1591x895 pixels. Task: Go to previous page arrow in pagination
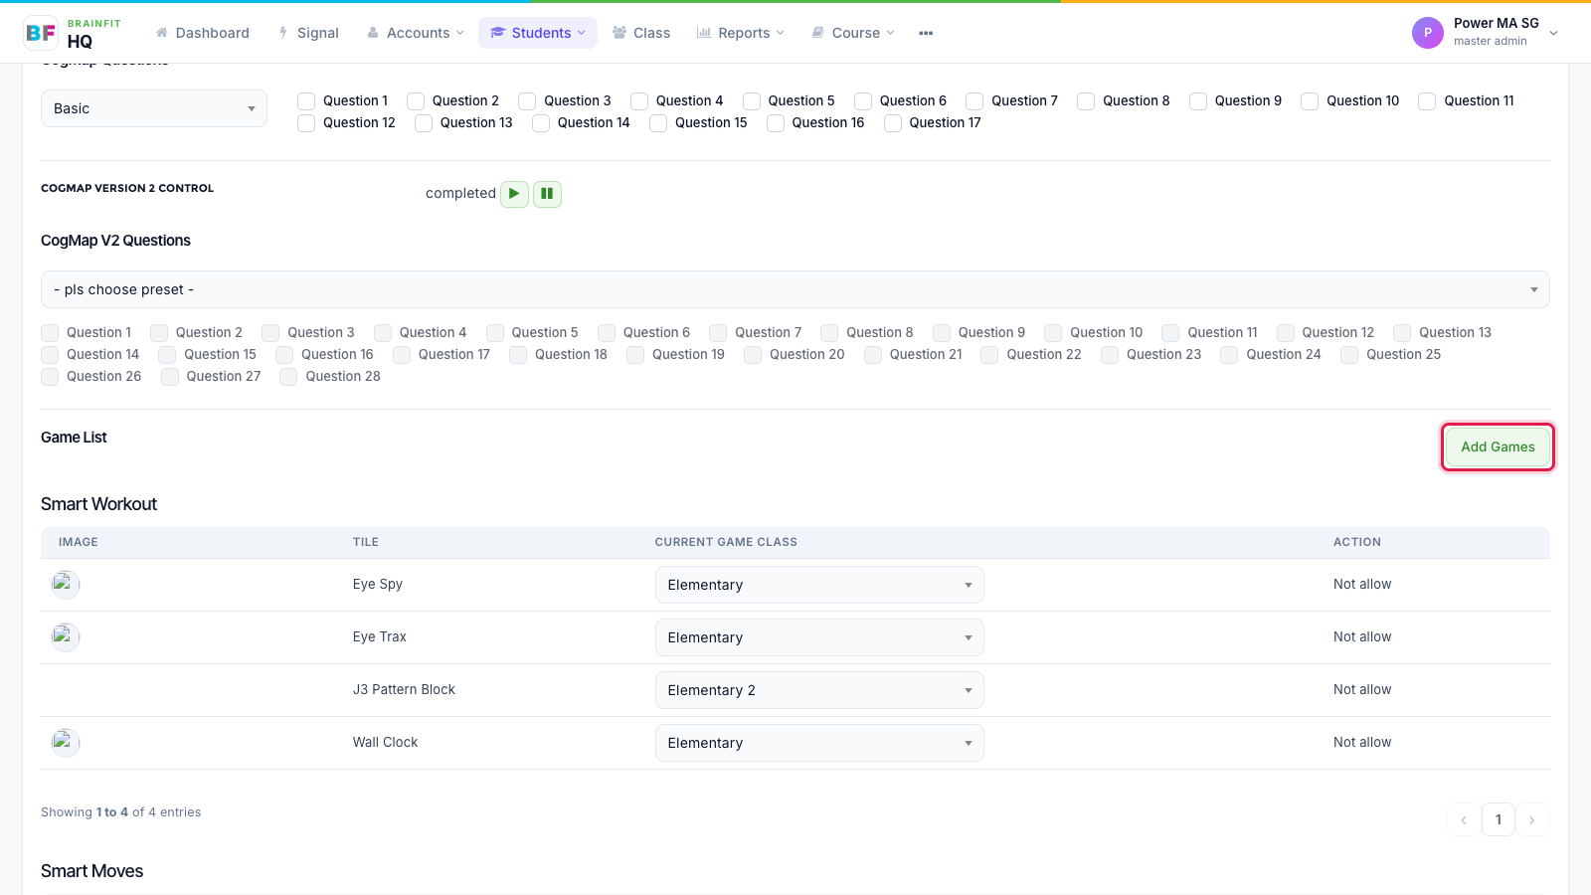coord(1464,819)
